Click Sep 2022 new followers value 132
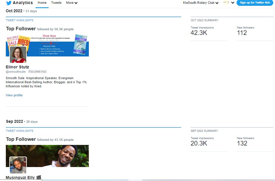 pyautogui.click(x=242, y=143)
